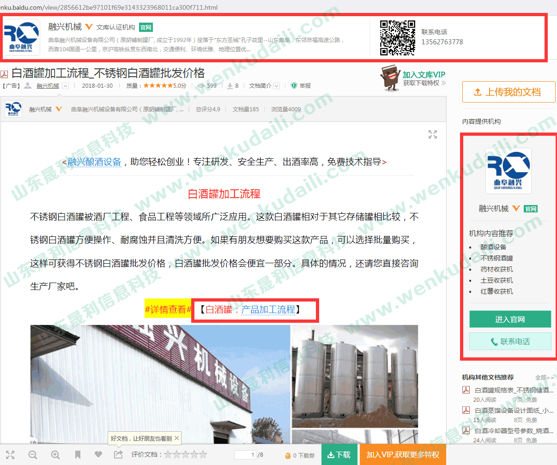557x465 pixels.
Task: Click the date 2018-01-30
Action: 97,86
